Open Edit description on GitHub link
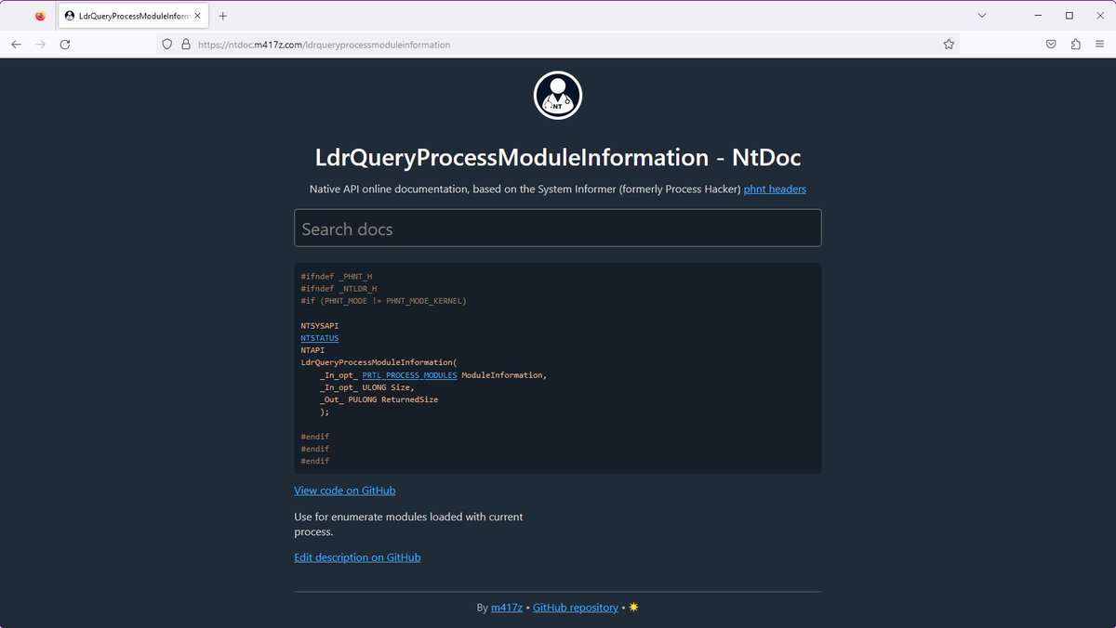This screenshot has height=628, width=1116. click(x=357, y=557)
